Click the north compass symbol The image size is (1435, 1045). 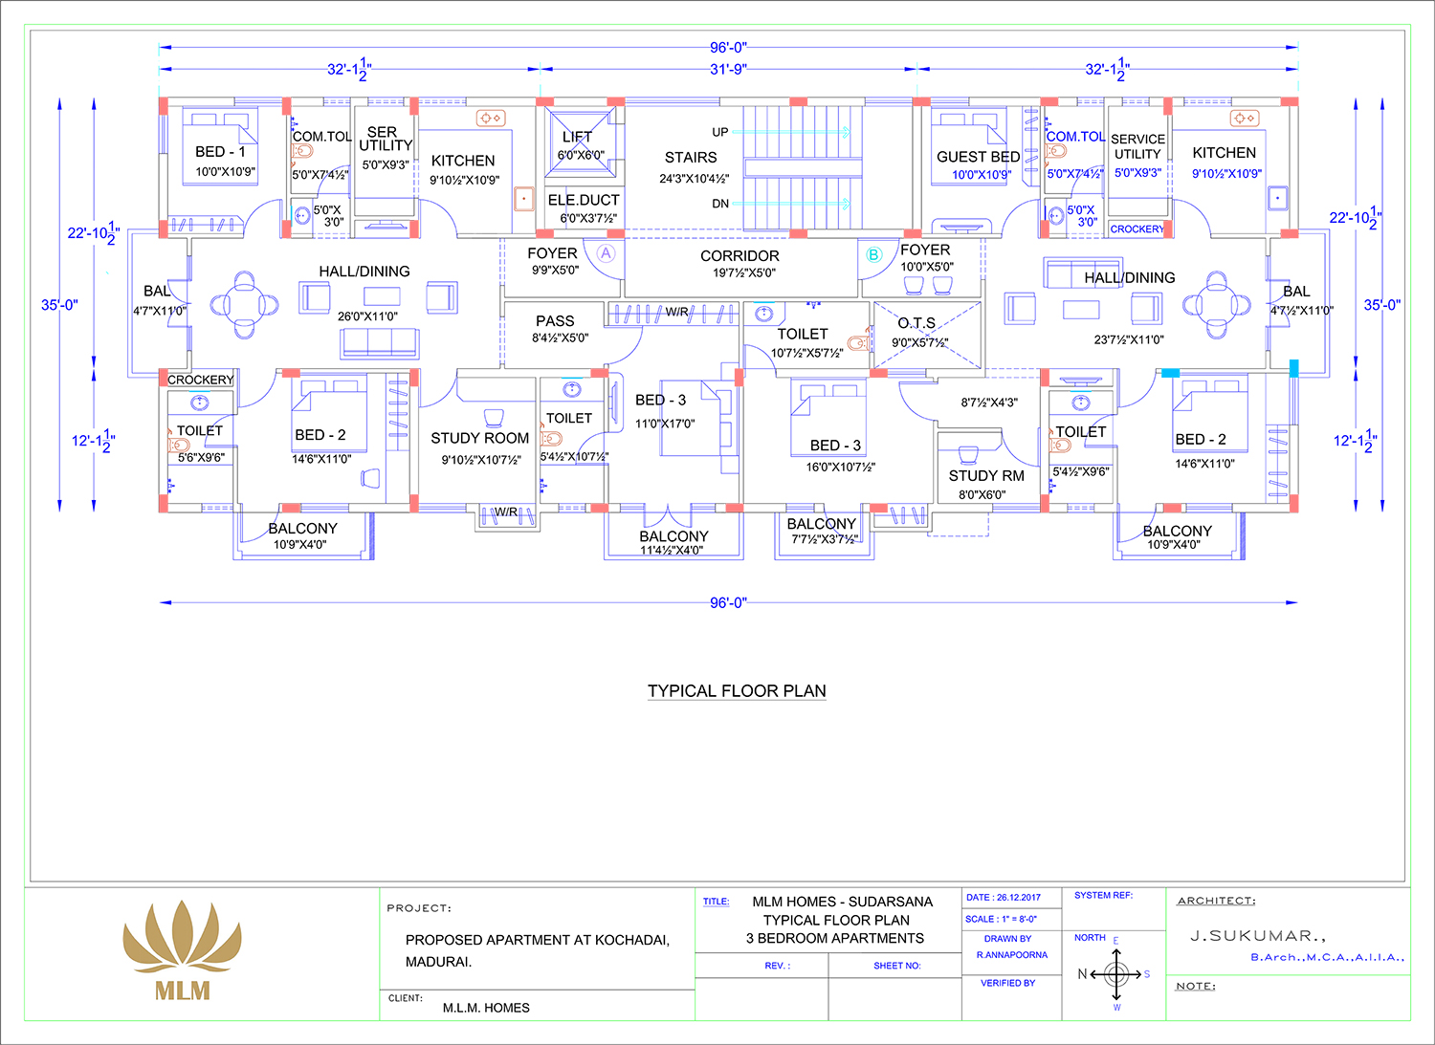pos(1115,974)
